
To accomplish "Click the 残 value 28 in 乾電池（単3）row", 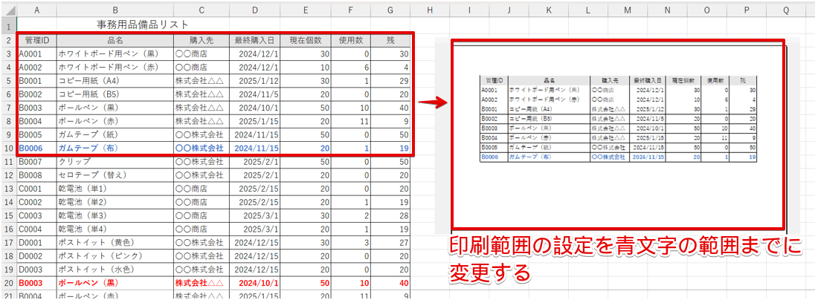I will coord(391,215).
